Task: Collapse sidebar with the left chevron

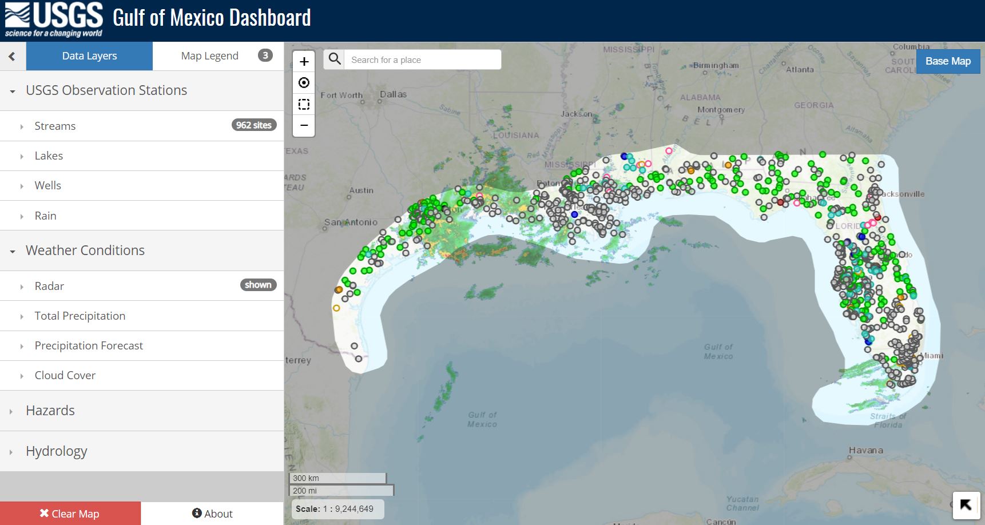Action: pos(12,56)
